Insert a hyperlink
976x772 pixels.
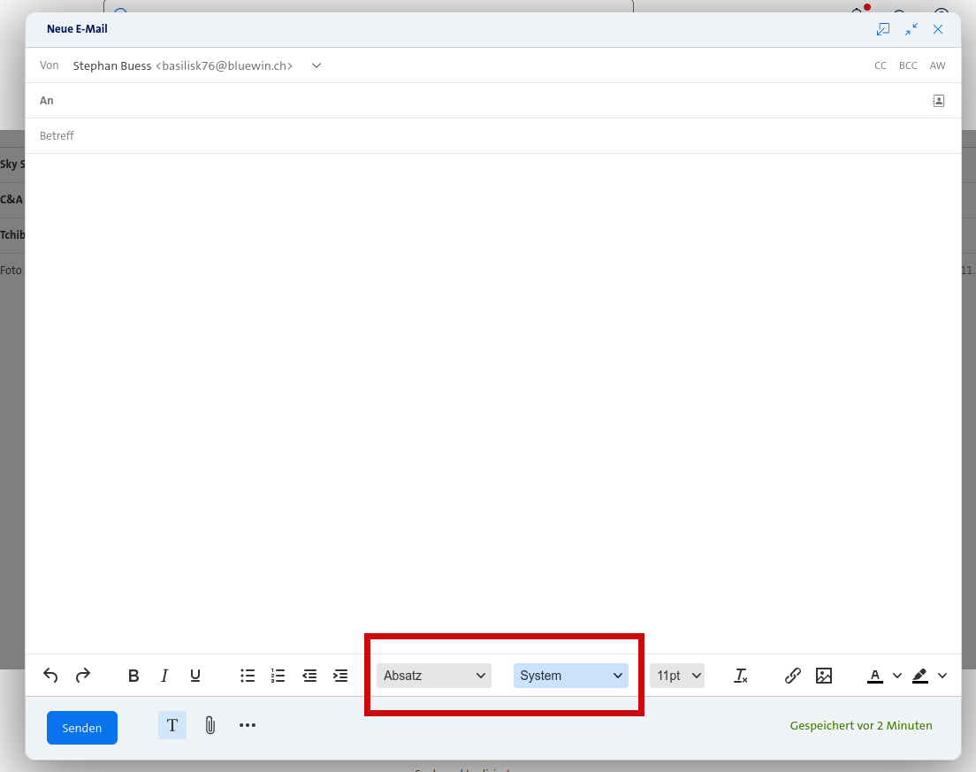coord(793,676)
